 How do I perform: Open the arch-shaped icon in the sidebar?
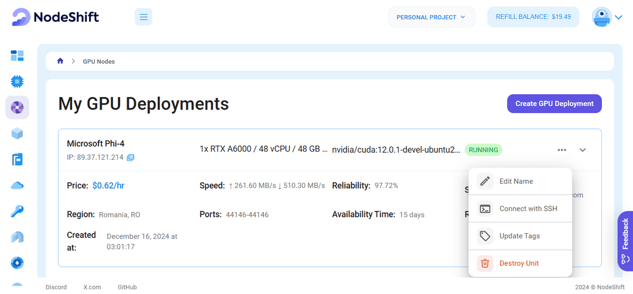17,237
